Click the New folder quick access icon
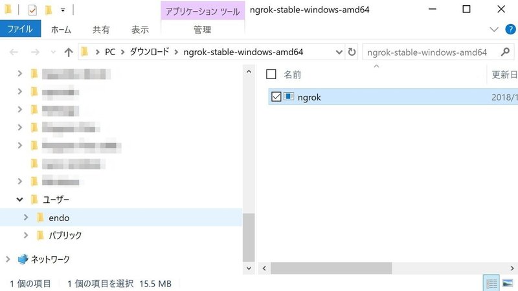This screenshot has height=291, width=518. click(48, 10)
